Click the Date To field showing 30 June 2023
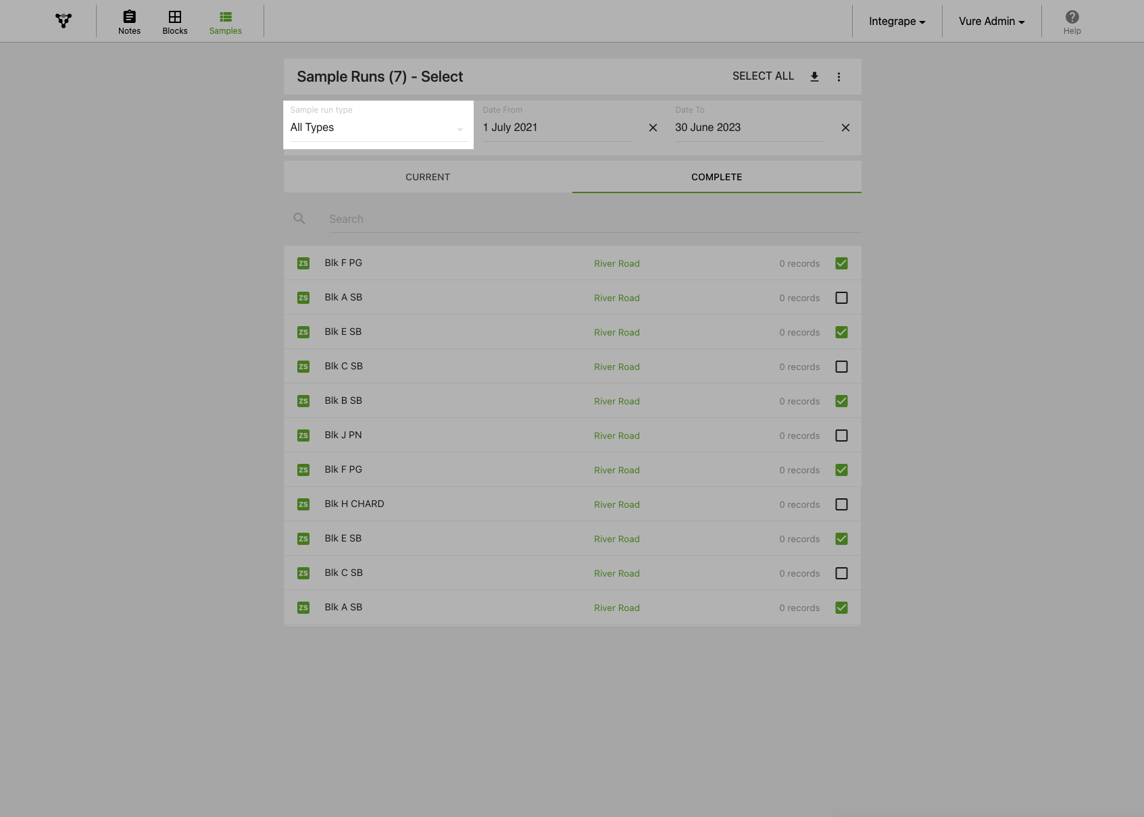The width and height of the screenshot is (1144, 817). pyautogui.click(x=749, y=128)
